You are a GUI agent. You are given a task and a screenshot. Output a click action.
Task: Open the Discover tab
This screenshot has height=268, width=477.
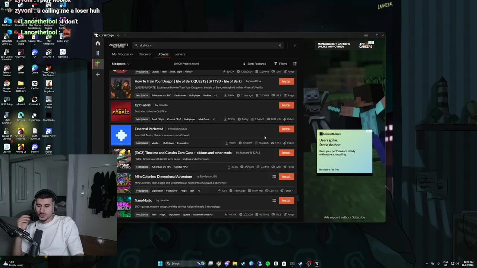point(145,54)
